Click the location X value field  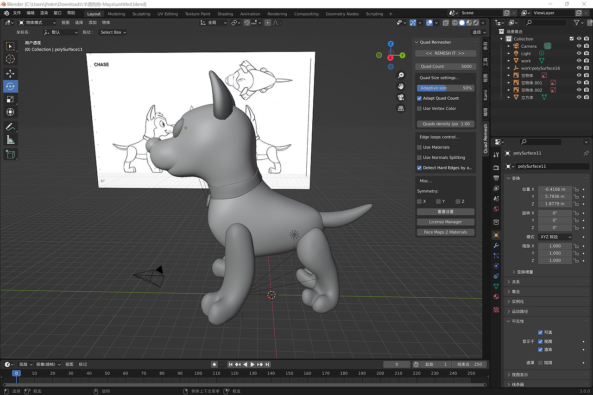tap(555, 189)
